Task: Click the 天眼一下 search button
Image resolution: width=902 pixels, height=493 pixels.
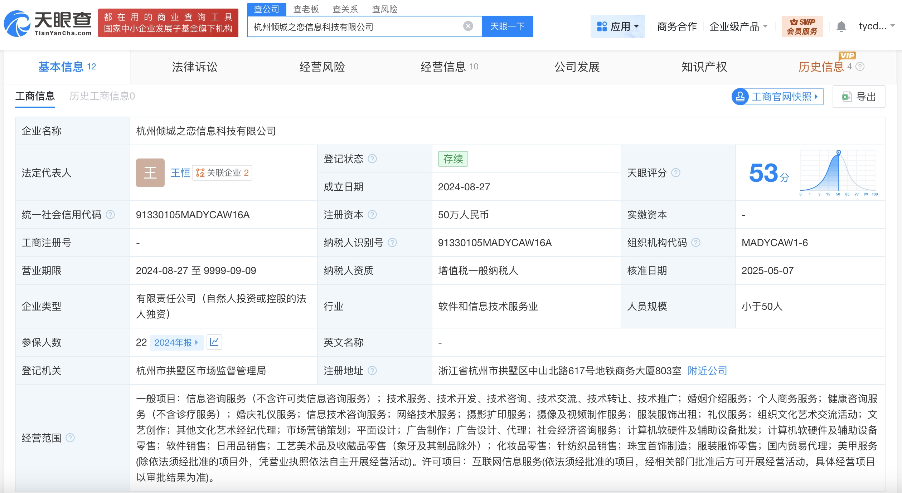Action: pyautogui.click(x=508, y=26)
